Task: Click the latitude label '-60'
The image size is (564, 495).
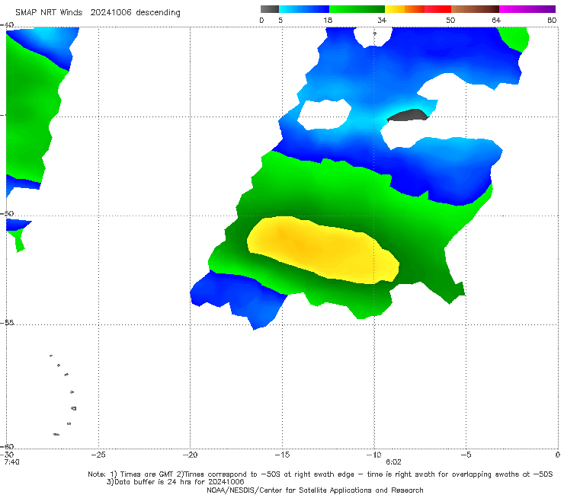Action: point(8,446)
